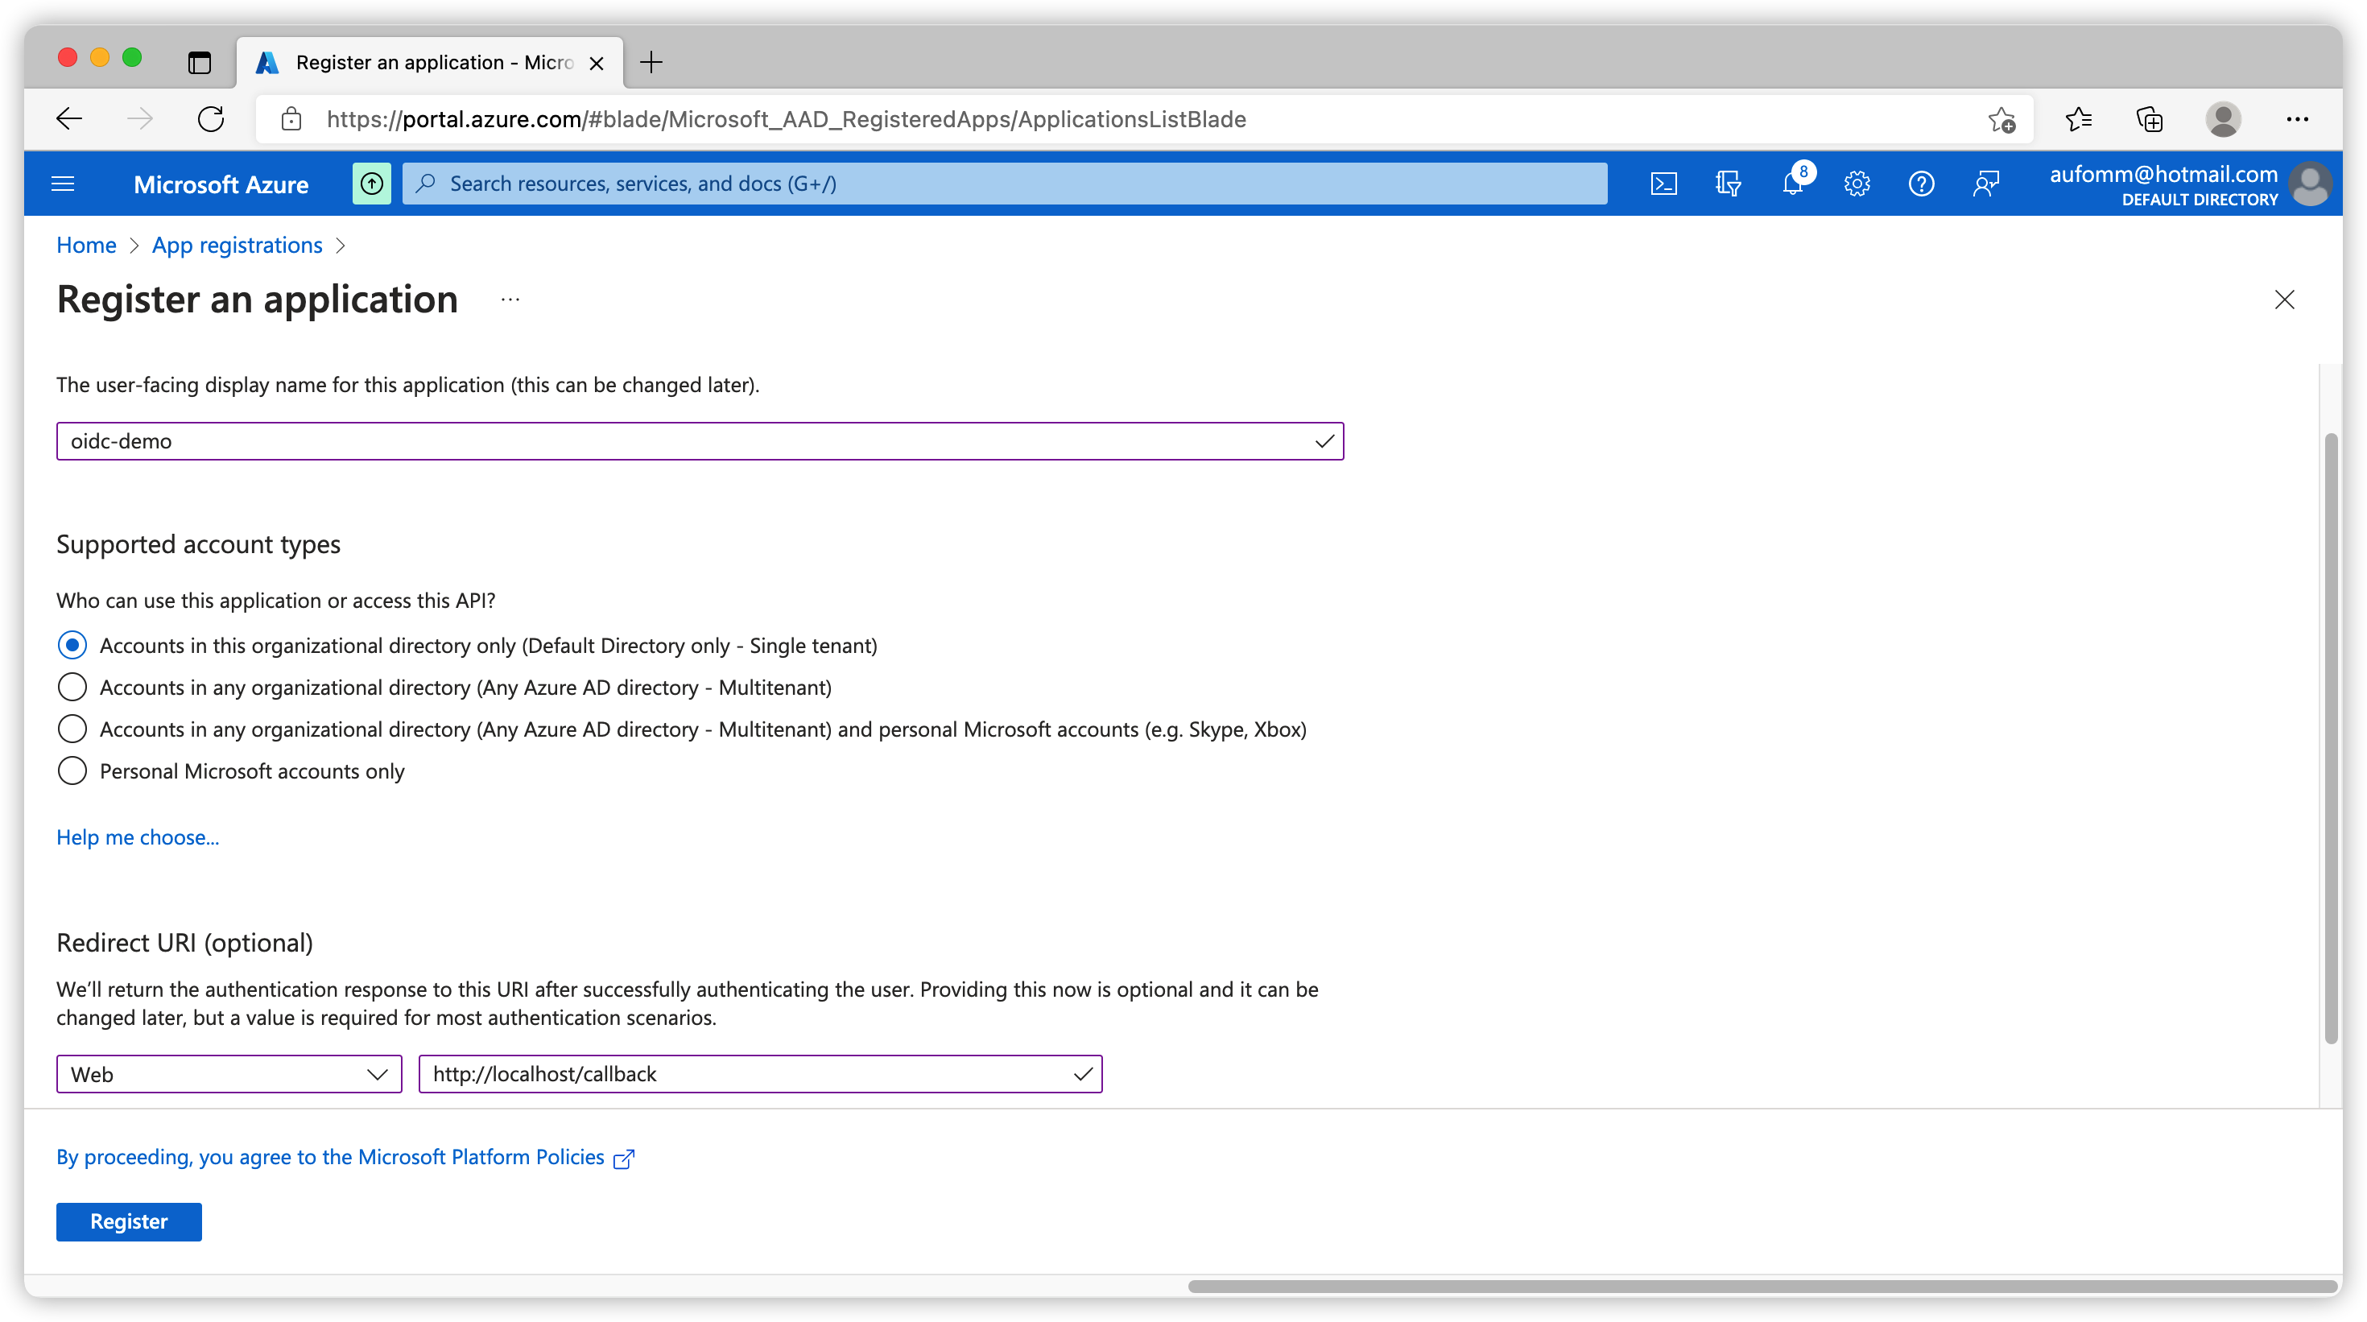Open Azure Cloud Shell icon
Viewport: 2367px width, 1322px height.
point(1663,184)
